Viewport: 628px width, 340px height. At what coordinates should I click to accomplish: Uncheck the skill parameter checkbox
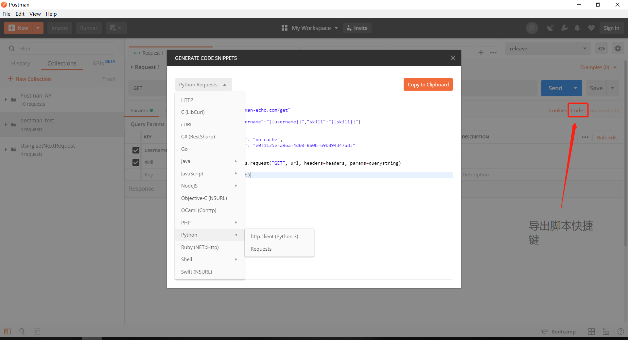136,162
